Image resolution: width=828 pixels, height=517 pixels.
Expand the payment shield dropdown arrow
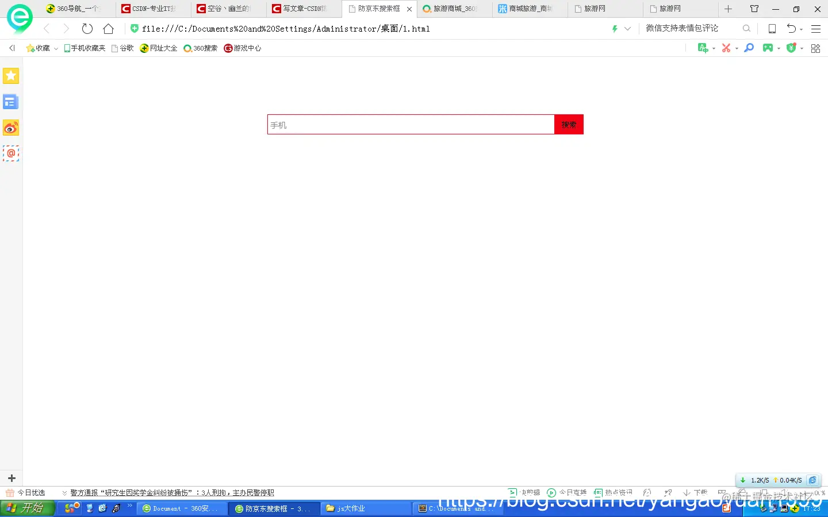tap(802, 49)
